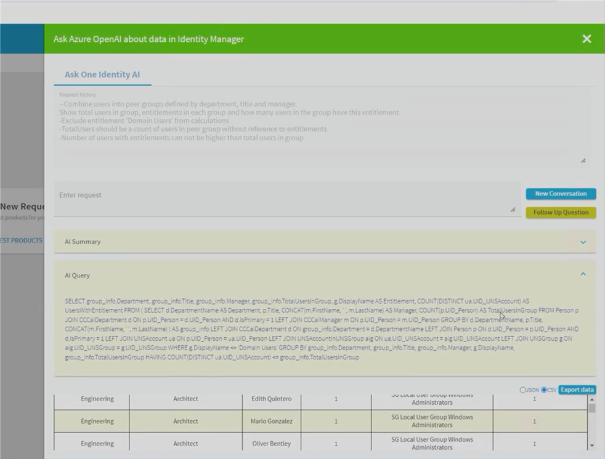Switch to the Ask One Identity AI tab

click(102, 74)
